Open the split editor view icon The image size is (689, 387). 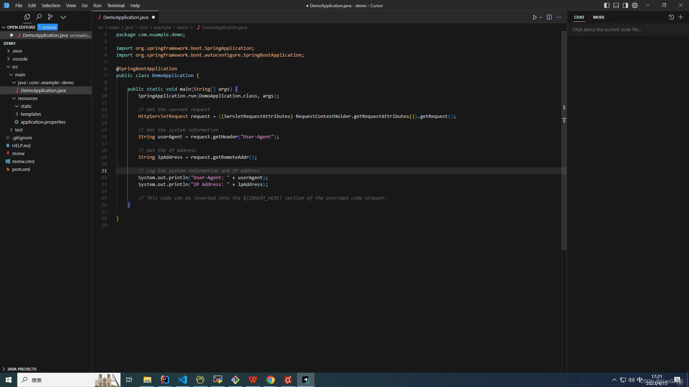click(548, 17)
